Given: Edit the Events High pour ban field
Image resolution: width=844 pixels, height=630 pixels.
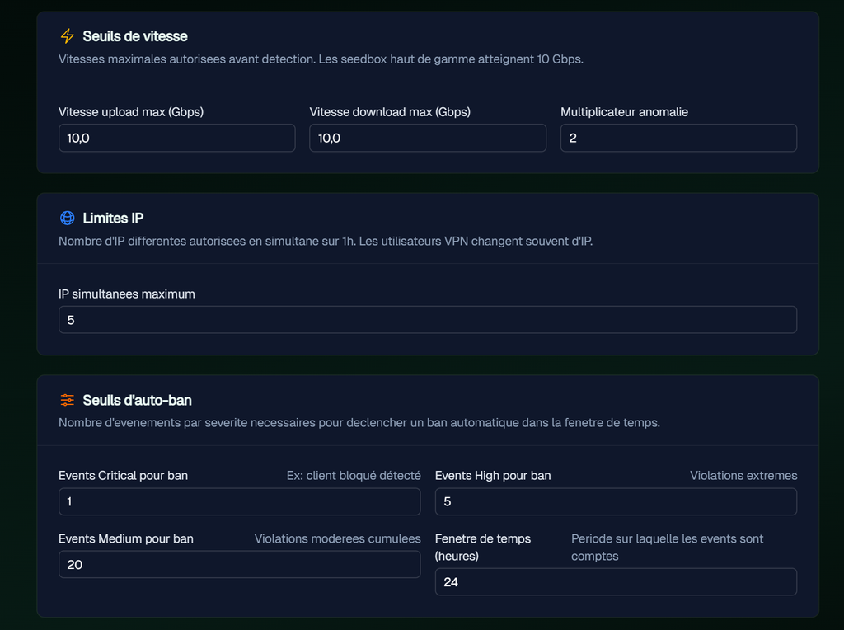Looking at the screenshot, I should coord(616,501).
